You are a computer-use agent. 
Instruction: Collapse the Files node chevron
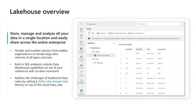pyautogui.click(x=90, y=59)
